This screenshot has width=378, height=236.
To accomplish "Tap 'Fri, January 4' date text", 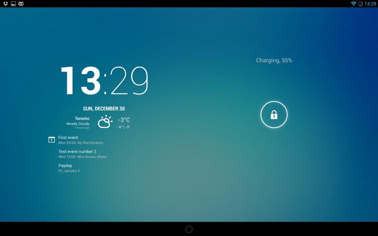I will [x=69, y=171].
